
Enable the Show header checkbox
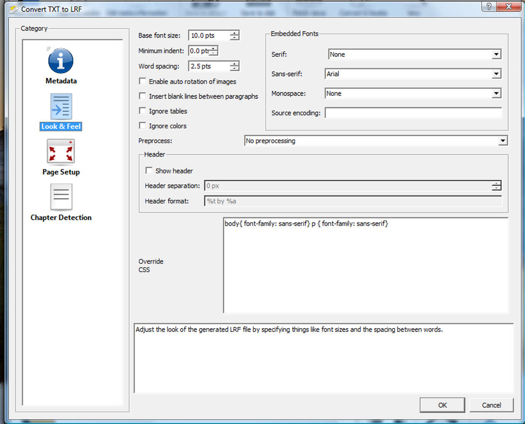pyautogui.click(x=149, y=171)
